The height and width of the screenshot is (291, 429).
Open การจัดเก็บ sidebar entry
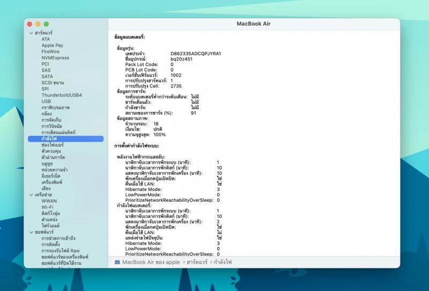pyautogui.click(x=51, y=120)
